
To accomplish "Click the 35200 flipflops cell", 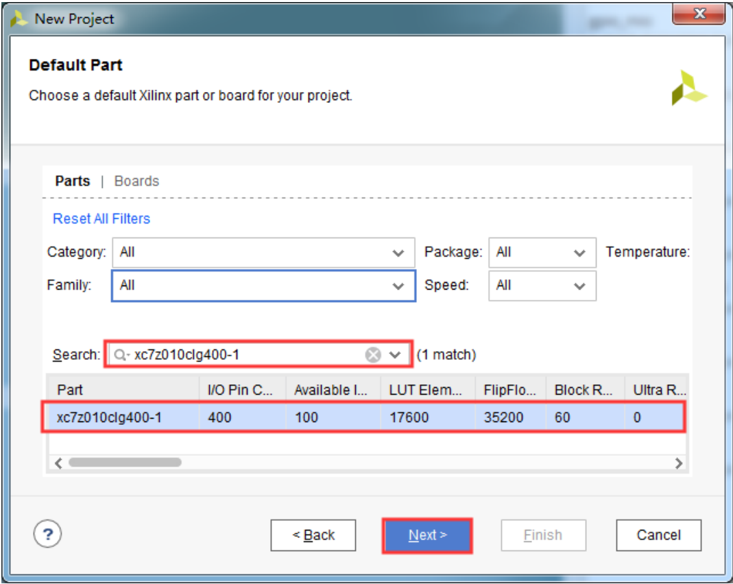I will pos(511,417).
